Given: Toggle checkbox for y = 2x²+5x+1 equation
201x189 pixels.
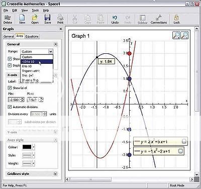Looking at the screenshot, I should click(184, 142).
